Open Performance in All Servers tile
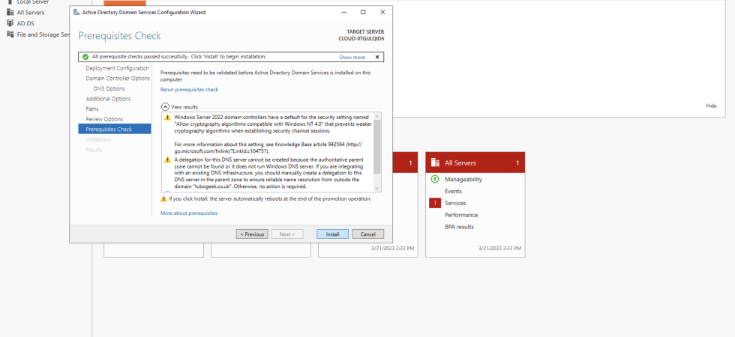 (461, 215)
